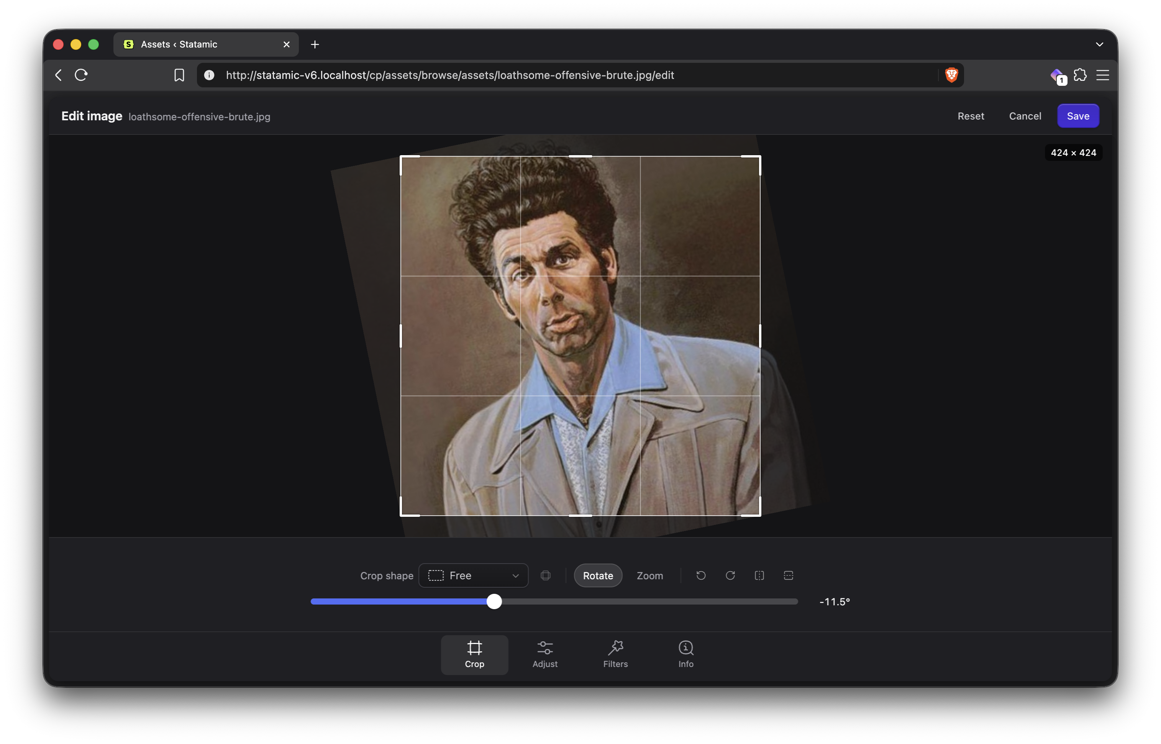
Task: Click the left edge crop handle
Action: click(x=400, y=336)
